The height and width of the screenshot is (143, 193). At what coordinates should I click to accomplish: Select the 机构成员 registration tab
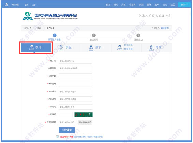(126, 48)
